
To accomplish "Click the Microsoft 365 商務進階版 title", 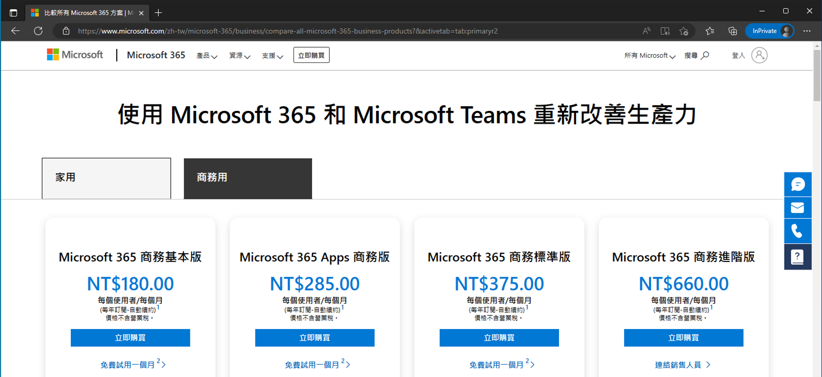I will [x=683, y=257].
